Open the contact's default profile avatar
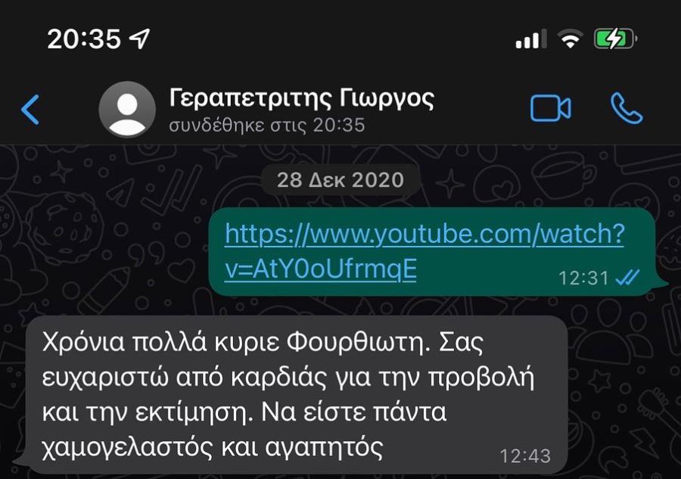 tap(127, 110)
